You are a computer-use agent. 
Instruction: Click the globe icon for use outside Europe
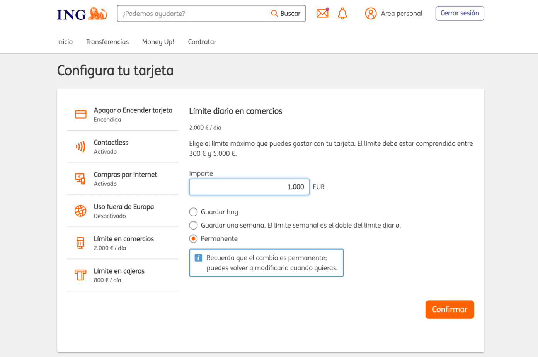coord(80,211)
